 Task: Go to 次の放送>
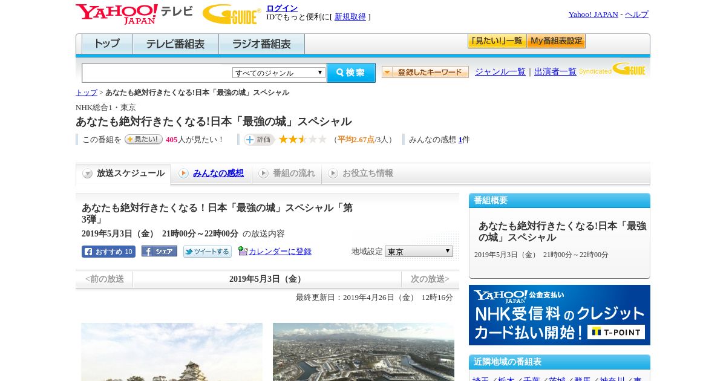430,279
